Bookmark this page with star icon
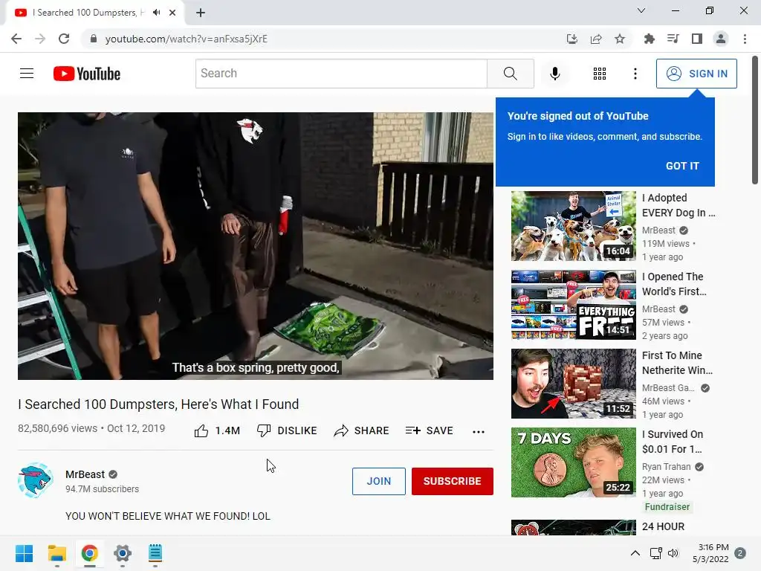Screen dimensions: 761x571 (619, 39)
